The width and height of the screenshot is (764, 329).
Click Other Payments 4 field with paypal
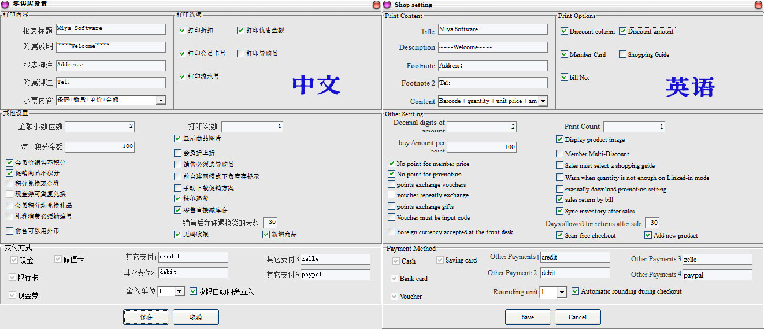(x=717, y=275)
